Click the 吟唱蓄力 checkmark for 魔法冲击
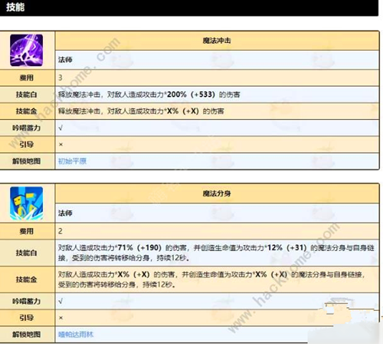 (x=61, y=127)
